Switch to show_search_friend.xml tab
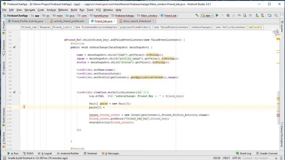 click(137, 21)
